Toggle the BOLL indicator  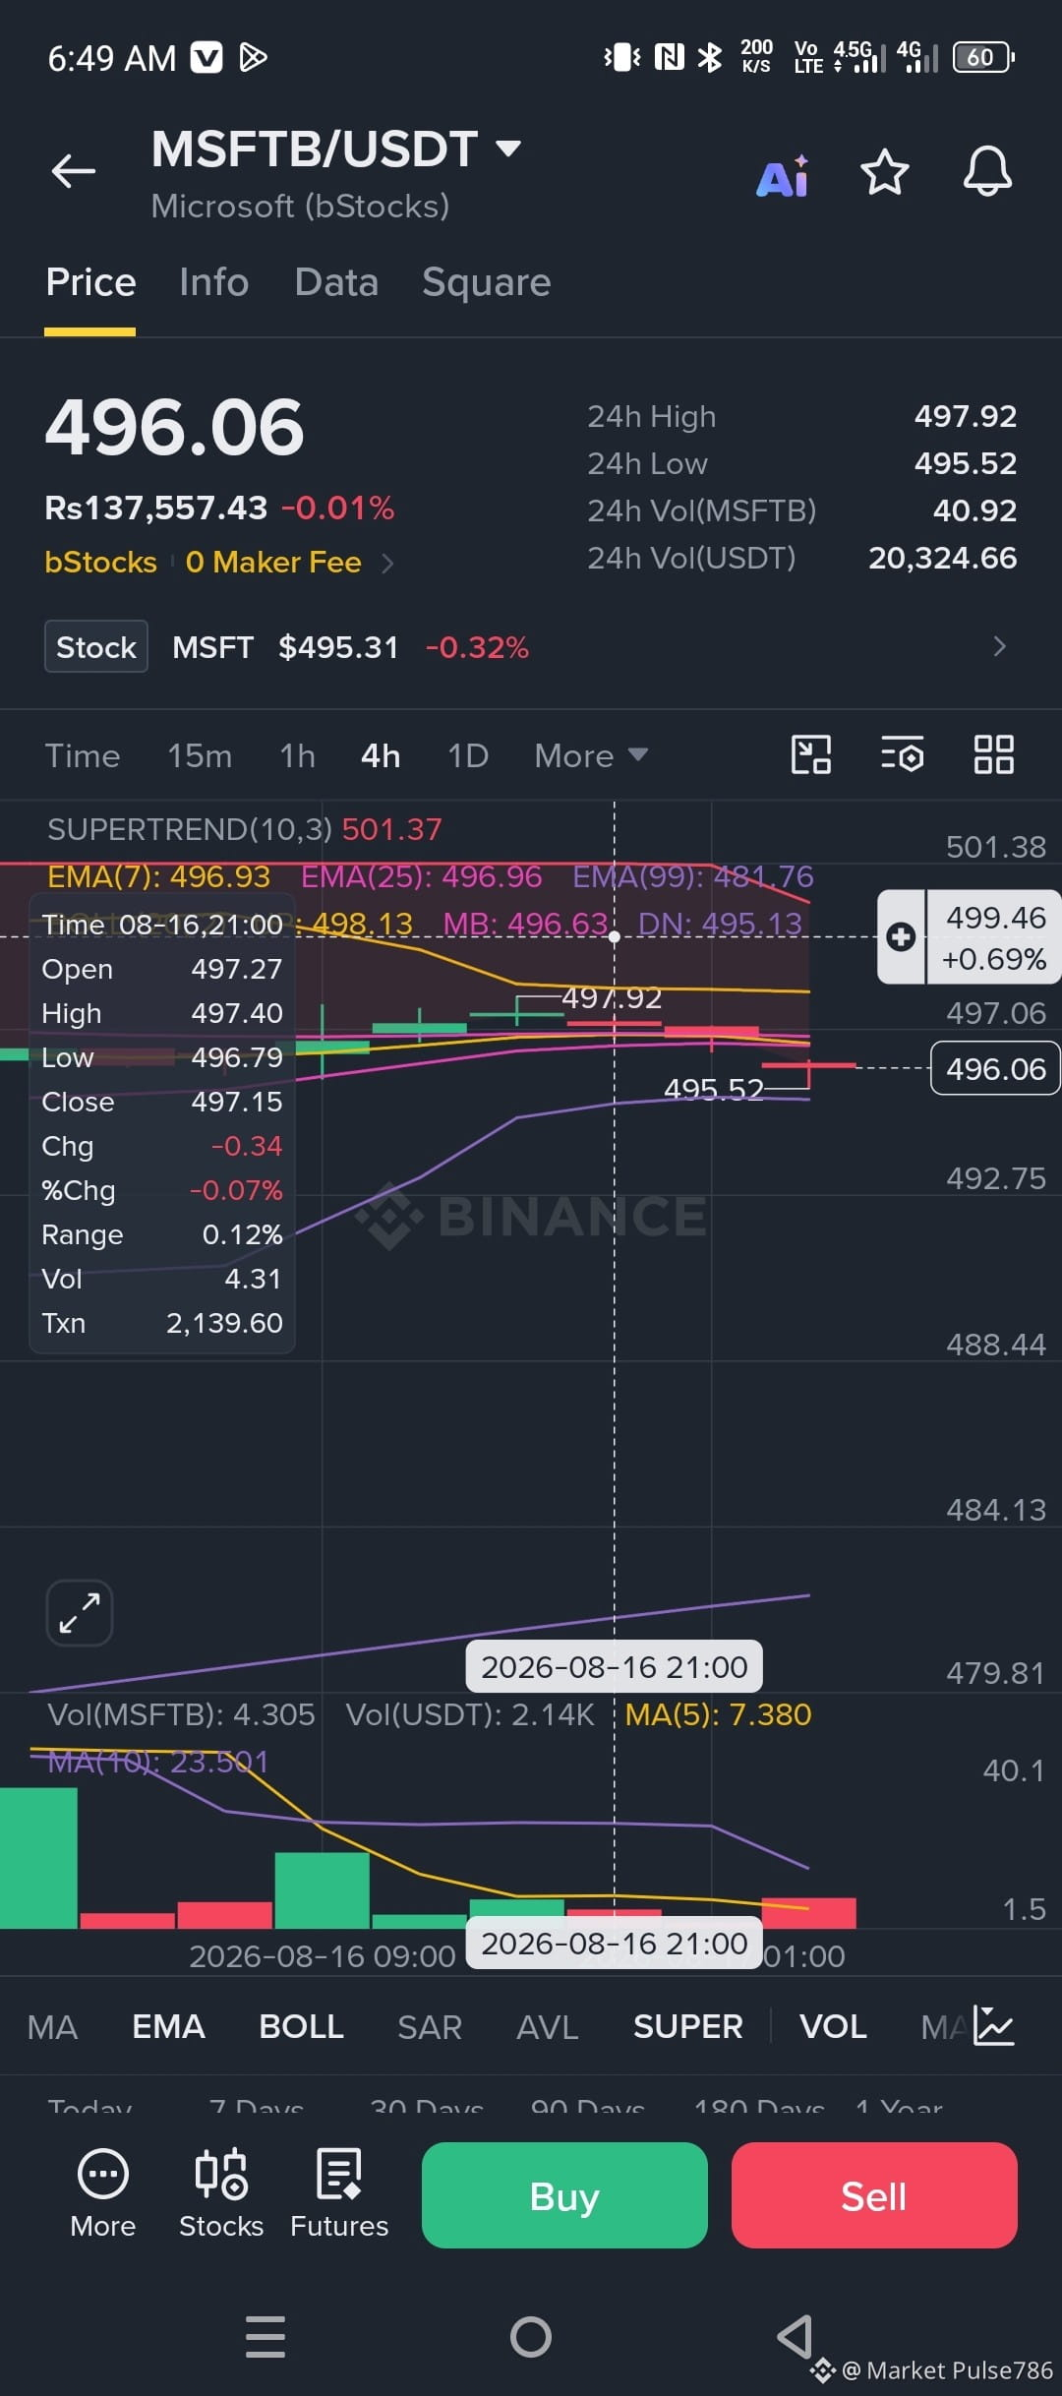pos(301,2026)
